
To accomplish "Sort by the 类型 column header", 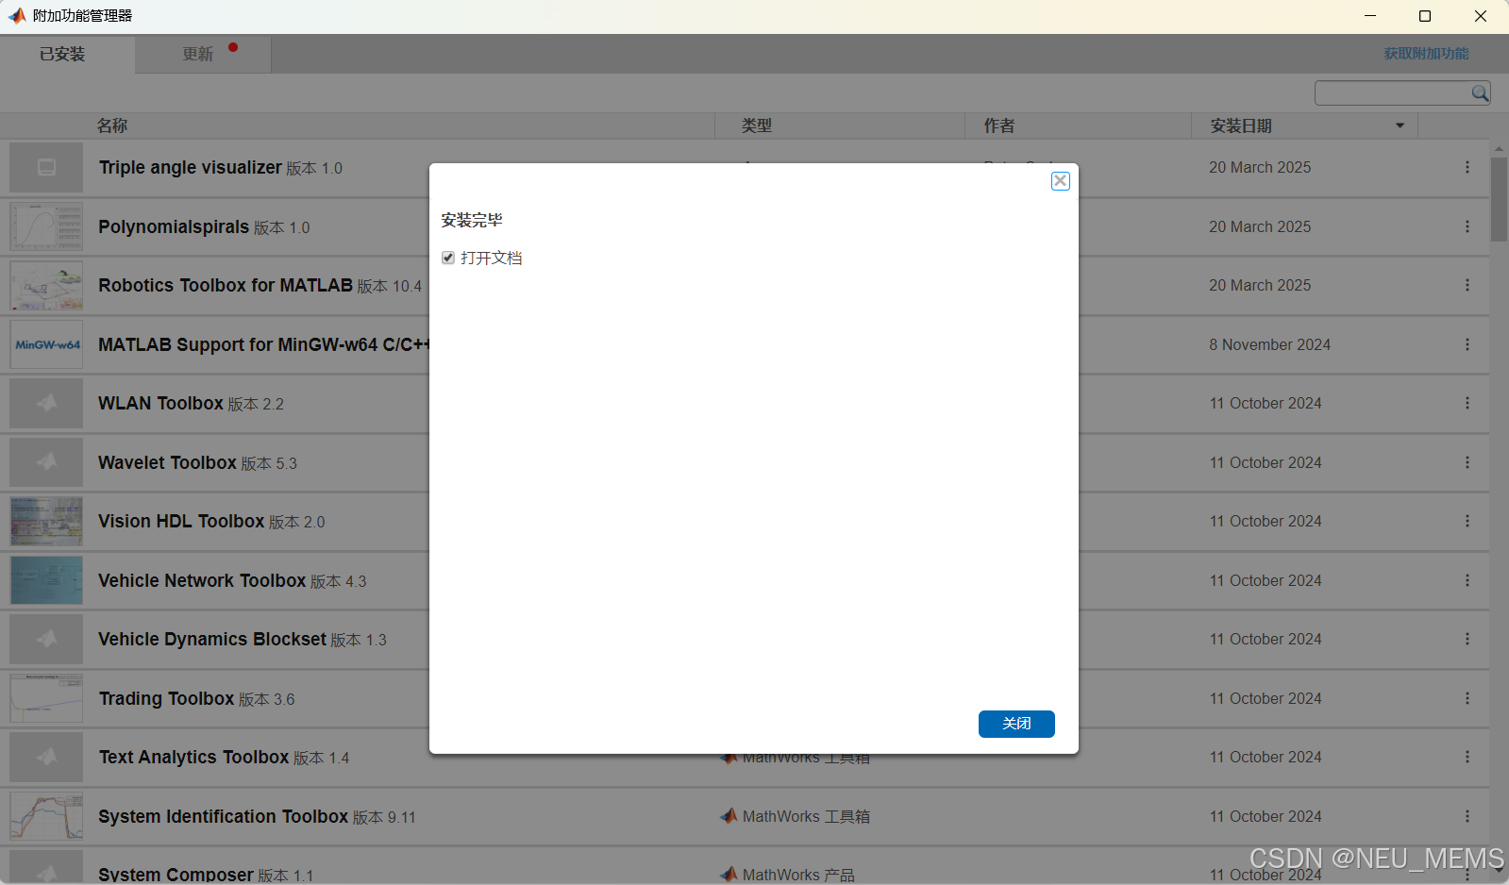I will point(757,125).
